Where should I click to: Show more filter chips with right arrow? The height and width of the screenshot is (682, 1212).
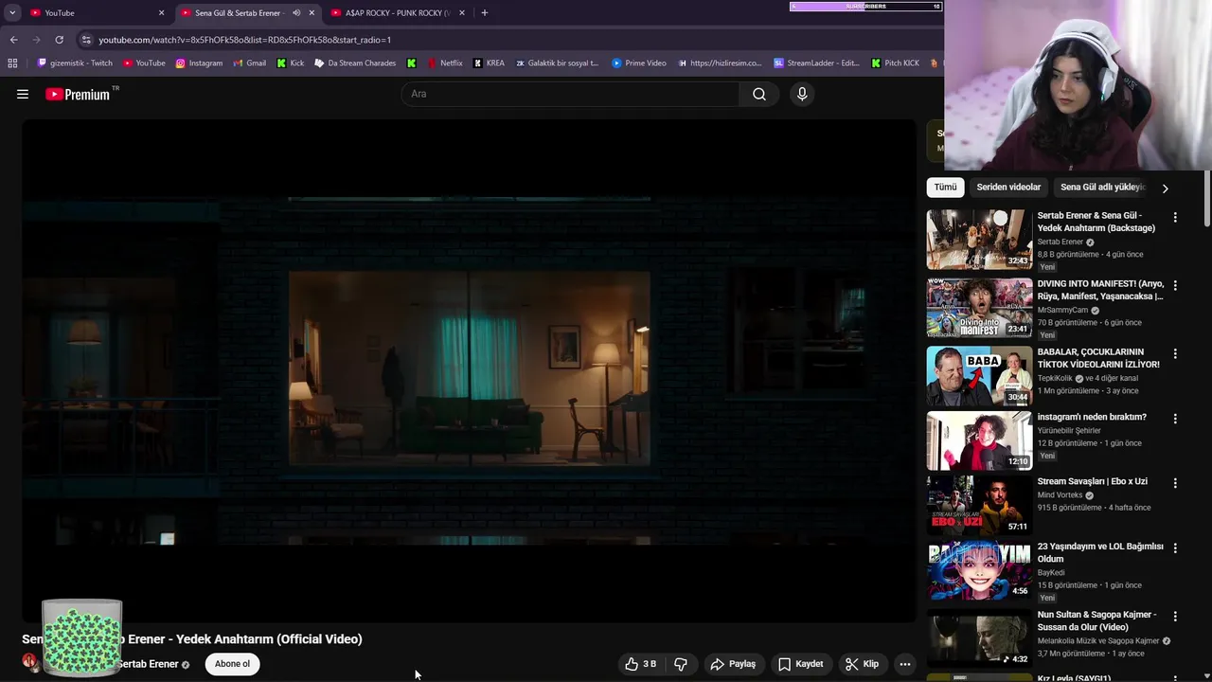click(1165, 188)
